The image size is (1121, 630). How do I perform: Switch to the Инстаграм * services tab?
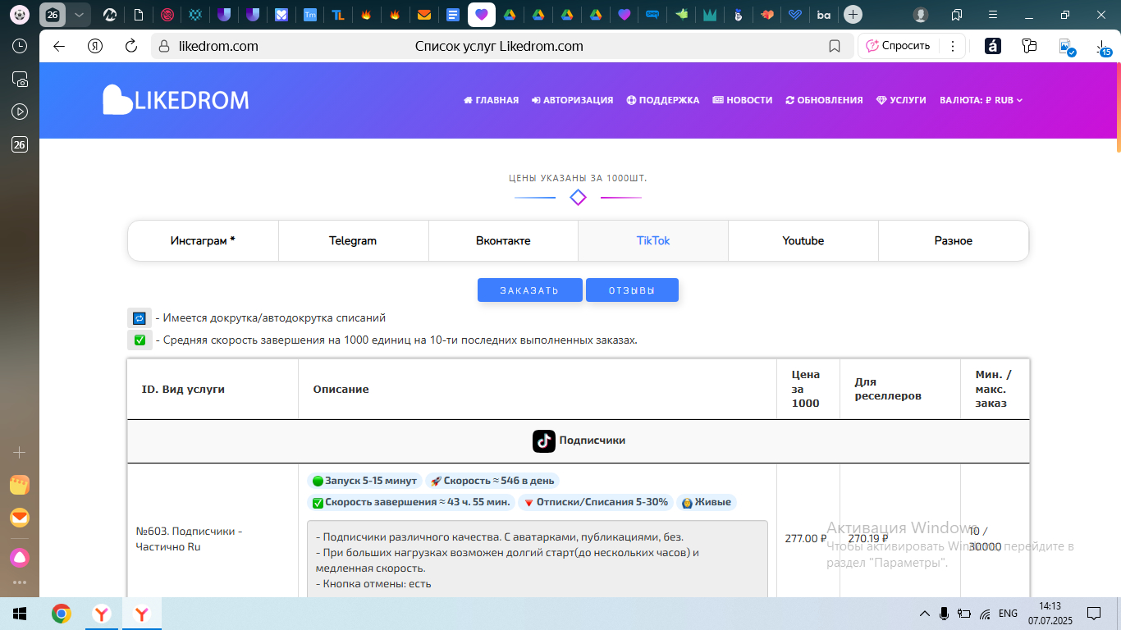click(x=203, y=241)
